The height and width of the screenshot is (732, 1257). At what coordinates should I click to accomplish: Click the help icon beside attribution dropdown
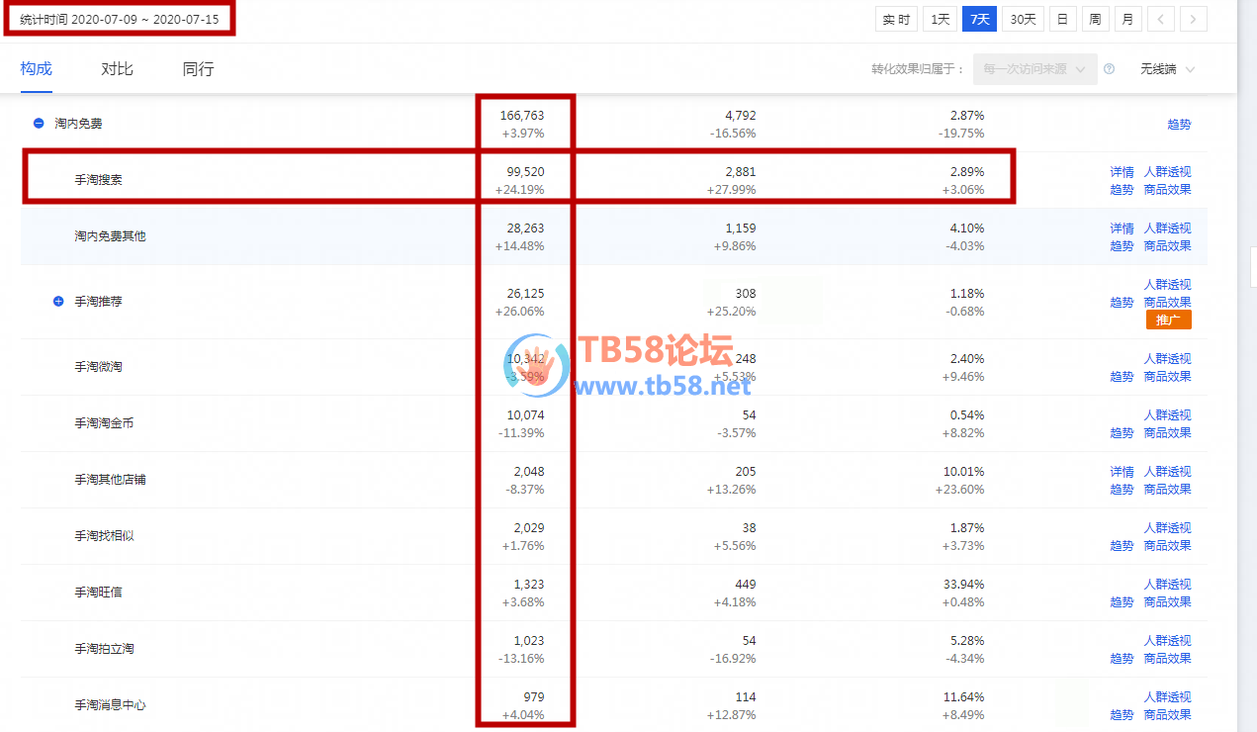1109,69
